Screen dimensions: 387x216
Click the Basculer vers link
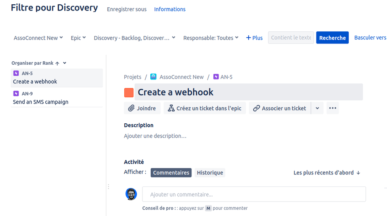click(x=370, y=38)
